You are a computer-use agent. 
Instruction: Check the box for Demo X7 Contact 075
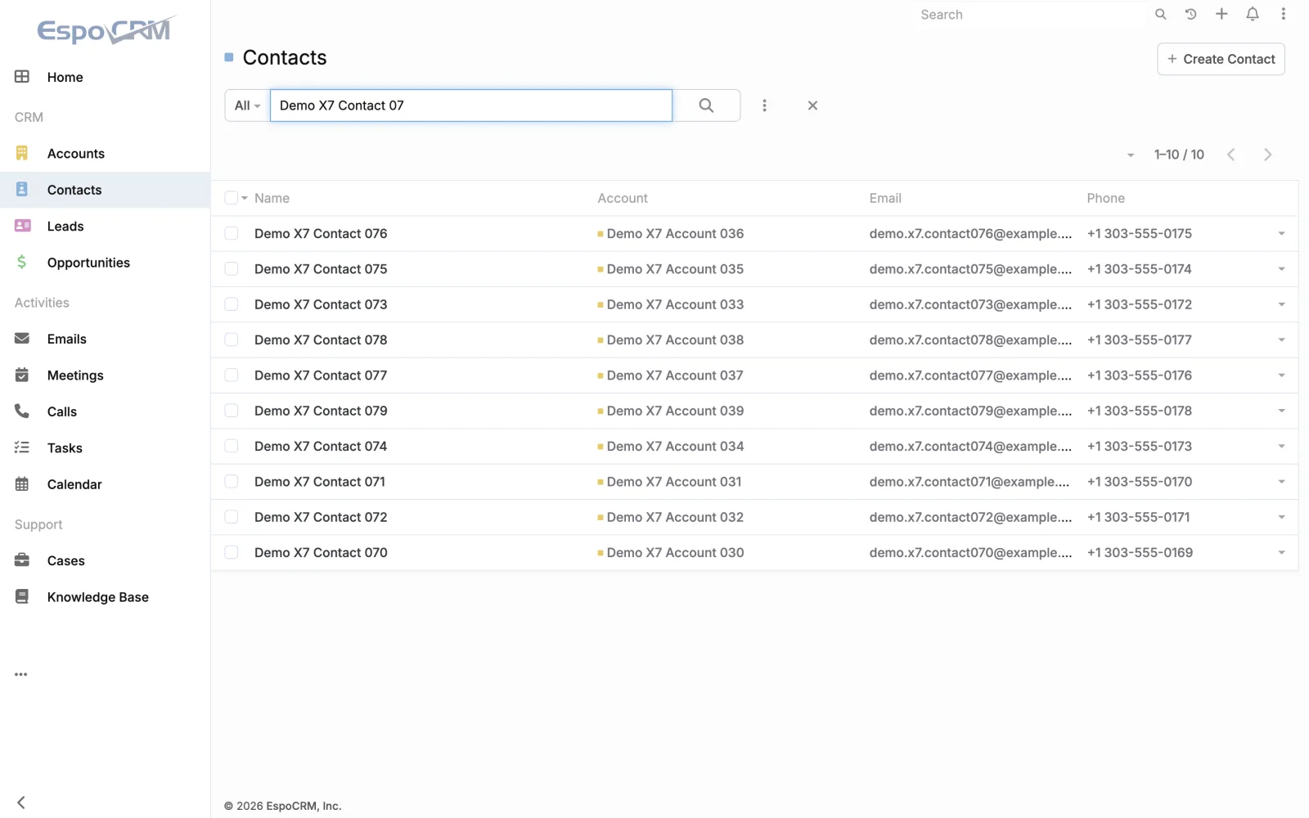coord(232,269)
